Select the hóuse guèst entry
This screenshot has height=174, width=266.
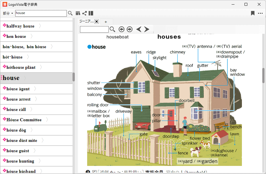18,151
